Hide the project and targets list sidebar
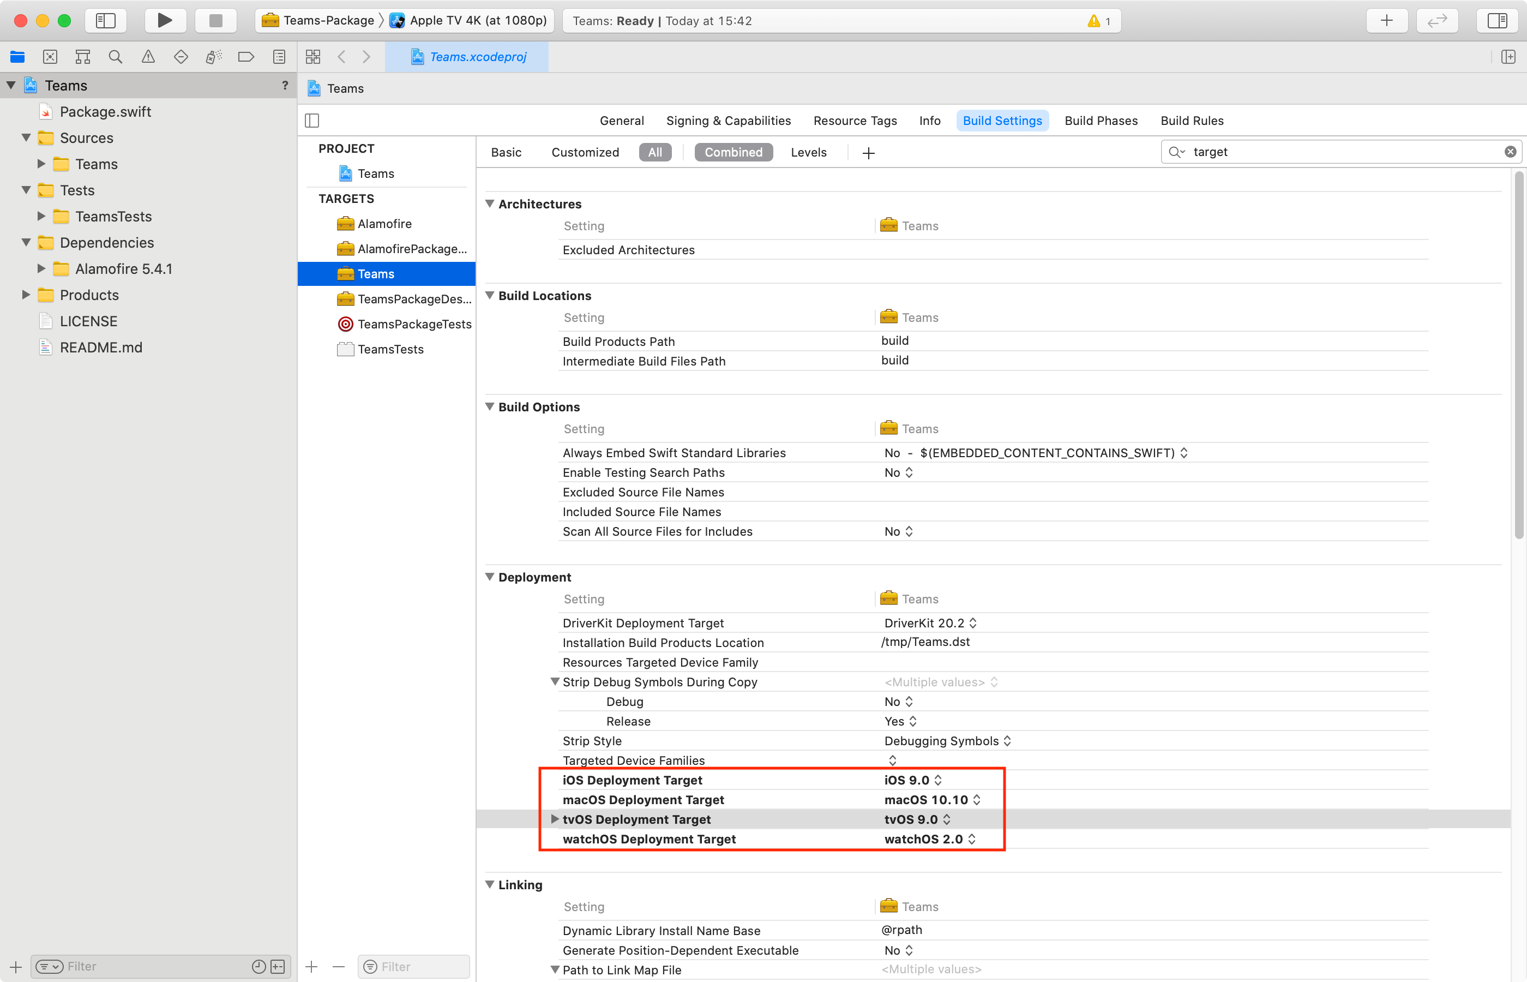Viewport: 1527px width, 982px height. 311,121
